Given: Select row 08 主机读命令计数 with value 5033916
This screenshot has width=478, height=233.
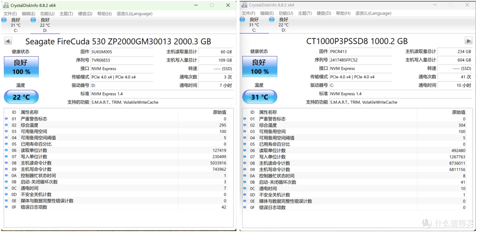Looking at the screenshot, I should [116, 163].
